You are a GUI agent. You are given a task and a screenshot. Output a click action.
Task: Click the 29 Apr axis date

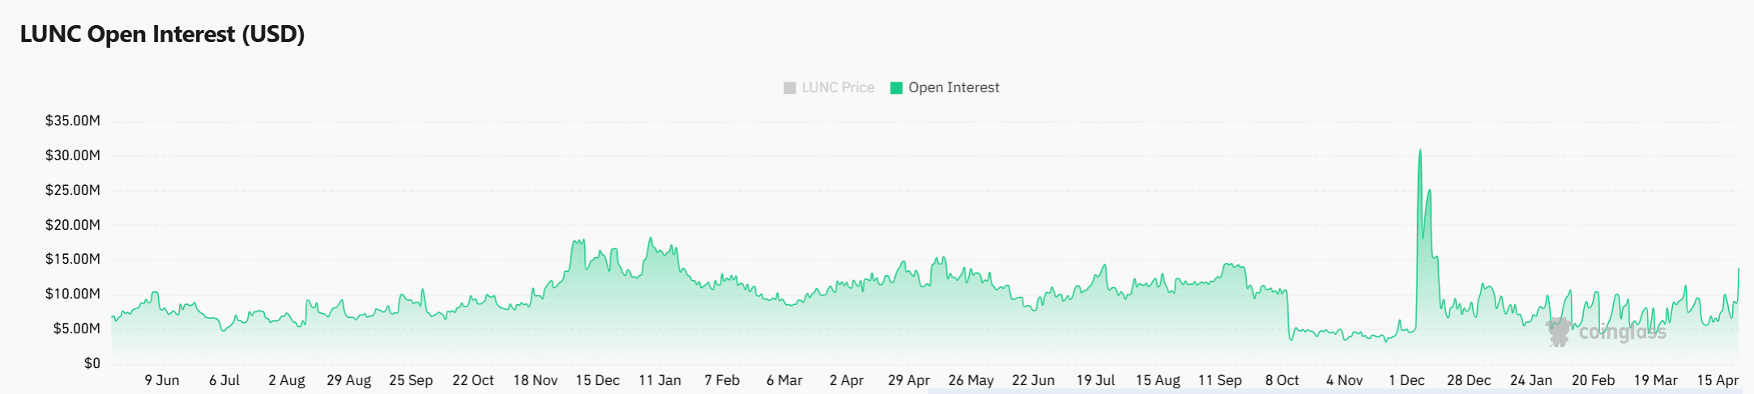click(x=908, y=380)
